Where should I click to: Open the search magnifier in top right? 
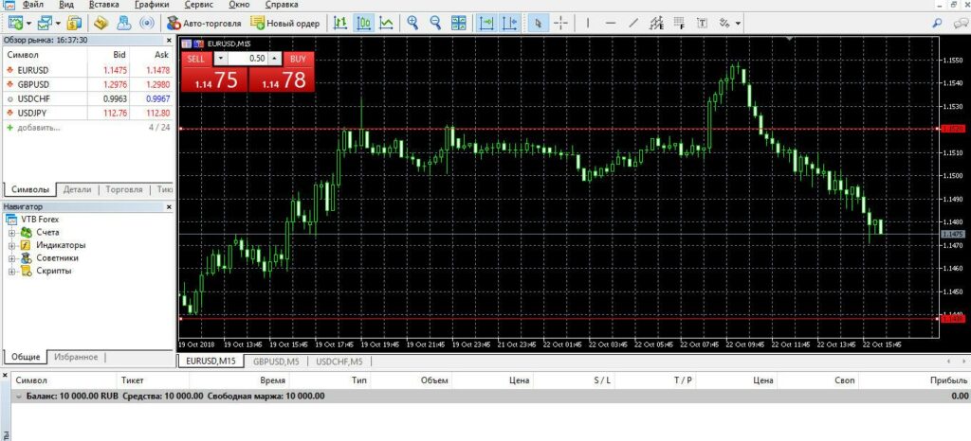pyautogui.click(x=938, y=22)
